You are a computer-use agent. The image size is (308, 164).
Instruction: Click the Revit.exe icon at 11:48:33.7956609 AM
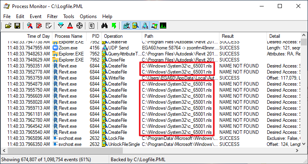click(56, 96)
